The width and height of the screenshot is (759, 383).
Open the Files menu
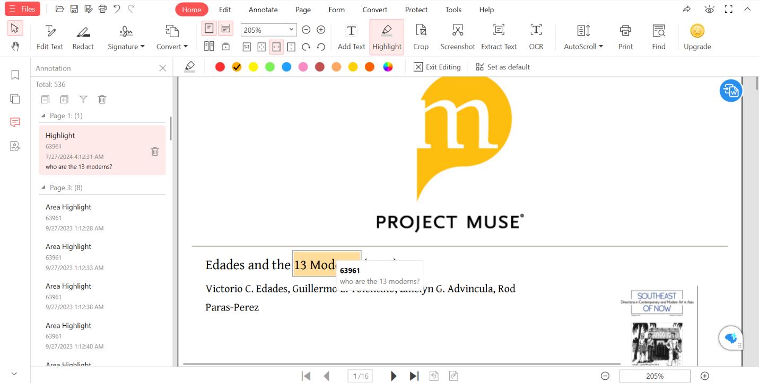pyautogui.click(x=22, y=9)
